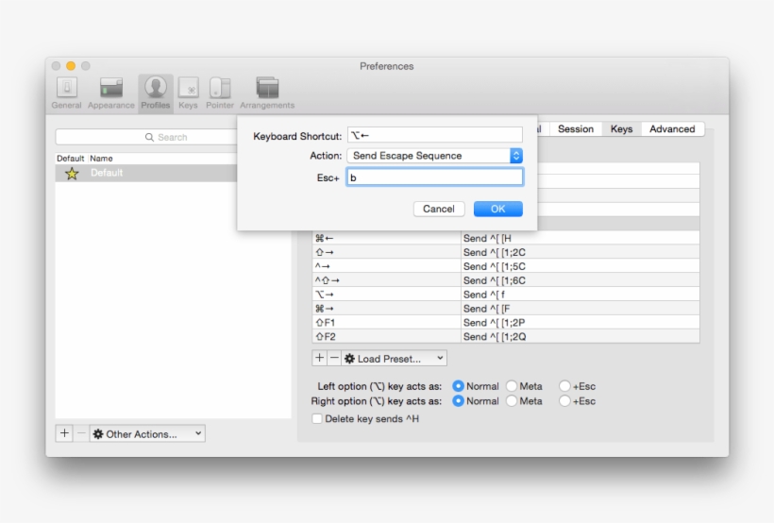This screenshot has height=523, width=774.
Task: Open the General preferences pane
Action: click(66, 90)
